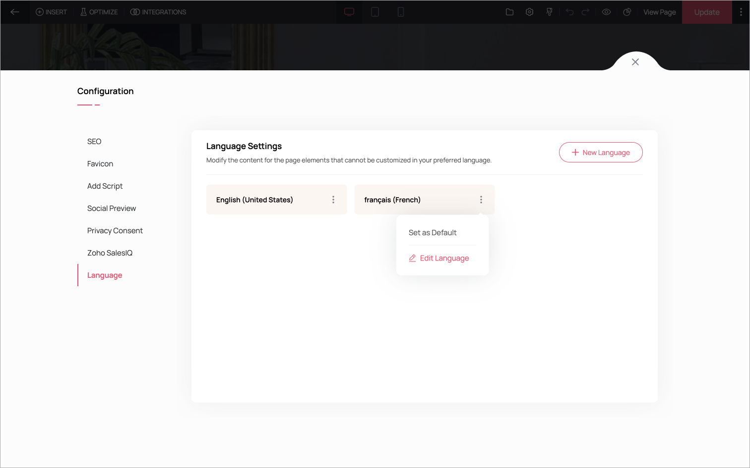The width and height of the screenshot is (750, 468).
Task: Click the pencil icon beside Edit Language
Action: coord(412,258)
